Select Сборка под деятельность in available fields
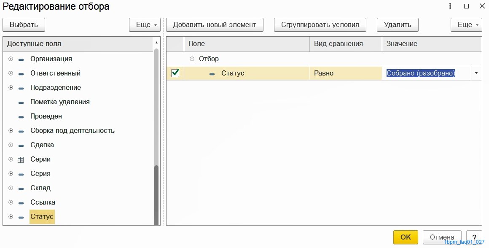 tap(73, 131)
